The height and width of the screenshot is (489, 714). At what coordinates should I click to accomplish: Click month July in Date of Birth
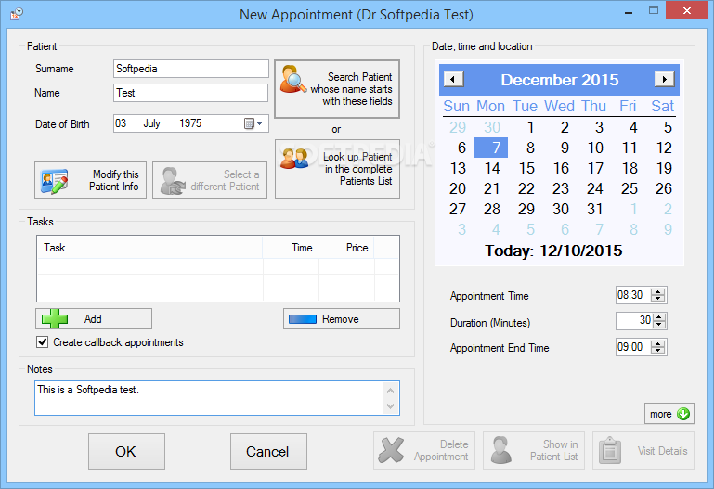[152, 123]
